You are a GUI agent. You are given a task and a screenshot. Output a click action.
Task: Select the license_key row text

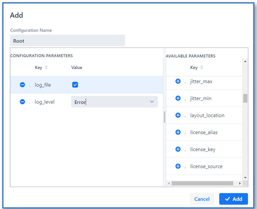coord(203,149)
